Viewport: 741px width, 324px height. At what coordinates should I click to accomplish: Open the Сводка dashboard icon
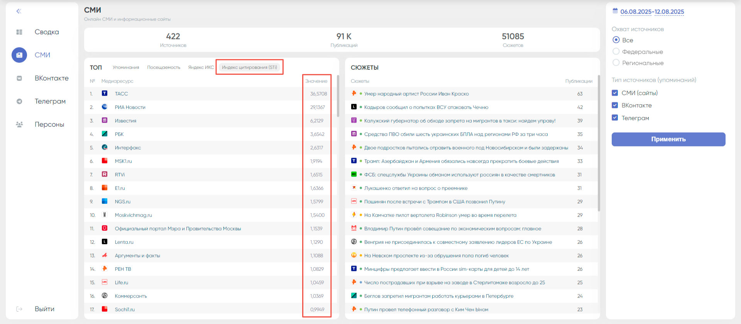tap(19, 32)
